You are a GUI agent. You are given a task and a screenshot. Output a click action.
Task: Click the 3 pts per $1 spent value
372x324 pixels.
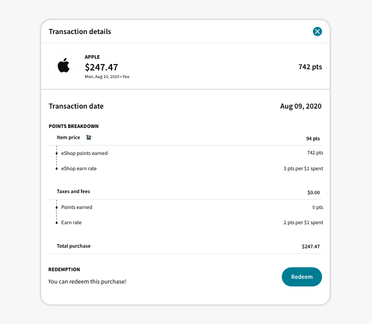(x=303, y=168)
